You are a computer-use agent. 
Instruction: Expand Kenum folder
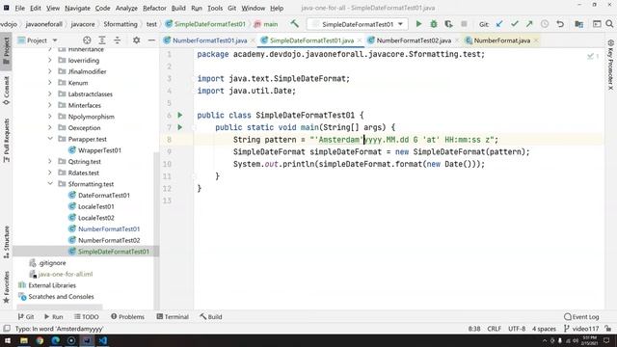pos(50,83)
